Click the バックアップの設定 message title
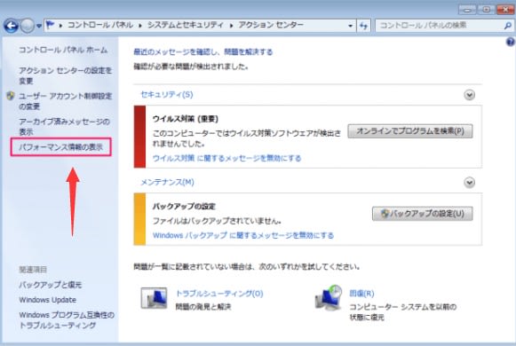The width and height of the screenshot is (516, 346). (x=184, y=207)
